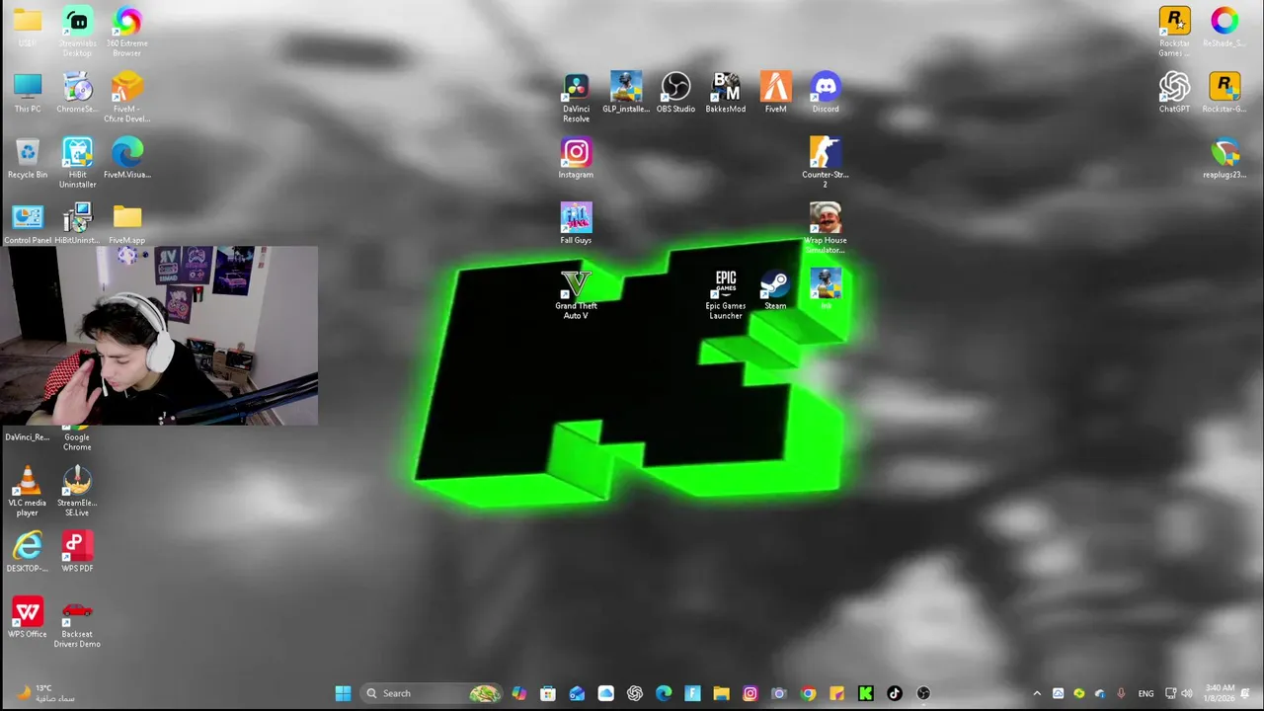The image size is (1264, 711).
Task: Launch Wrap House Simulator desktop icon
Action: click(826, 228)
